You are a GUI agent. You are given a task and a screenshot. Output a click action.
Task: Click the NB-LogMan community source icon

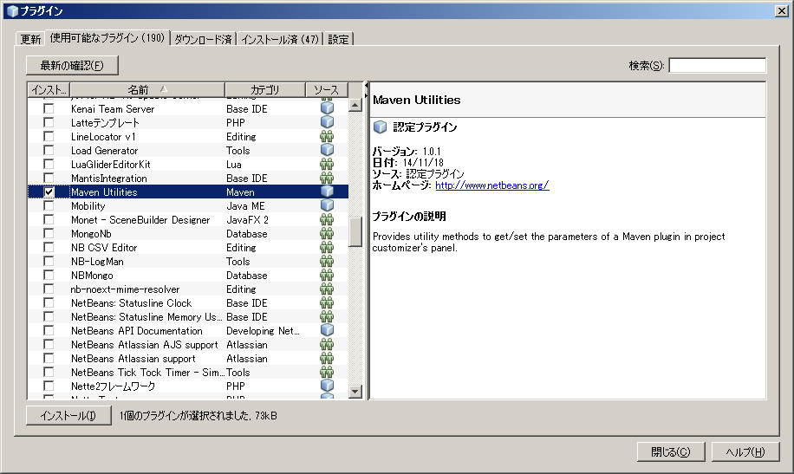click(x=327, y=262)
